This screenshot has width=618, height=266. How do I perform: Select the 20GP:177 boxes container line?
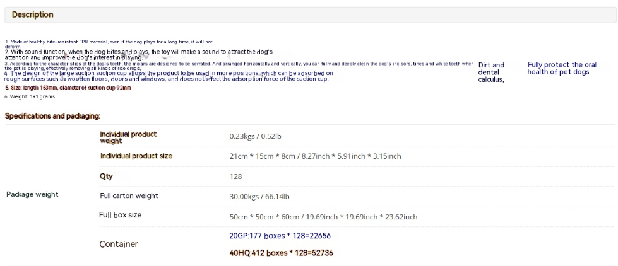280,236
